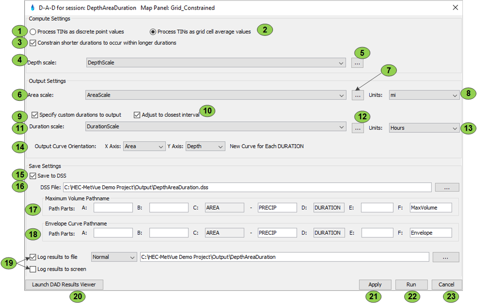
Task: Open the duration Units dropdown showing Hours
Action: [454, 128]
